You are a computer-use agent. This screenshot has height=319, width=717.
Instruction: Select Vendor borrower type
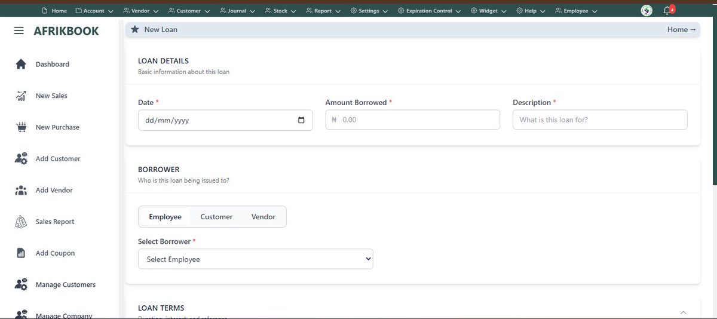263,217
